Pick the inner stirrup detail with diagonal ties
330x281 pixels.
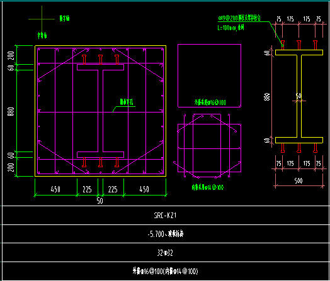(207, 146)
